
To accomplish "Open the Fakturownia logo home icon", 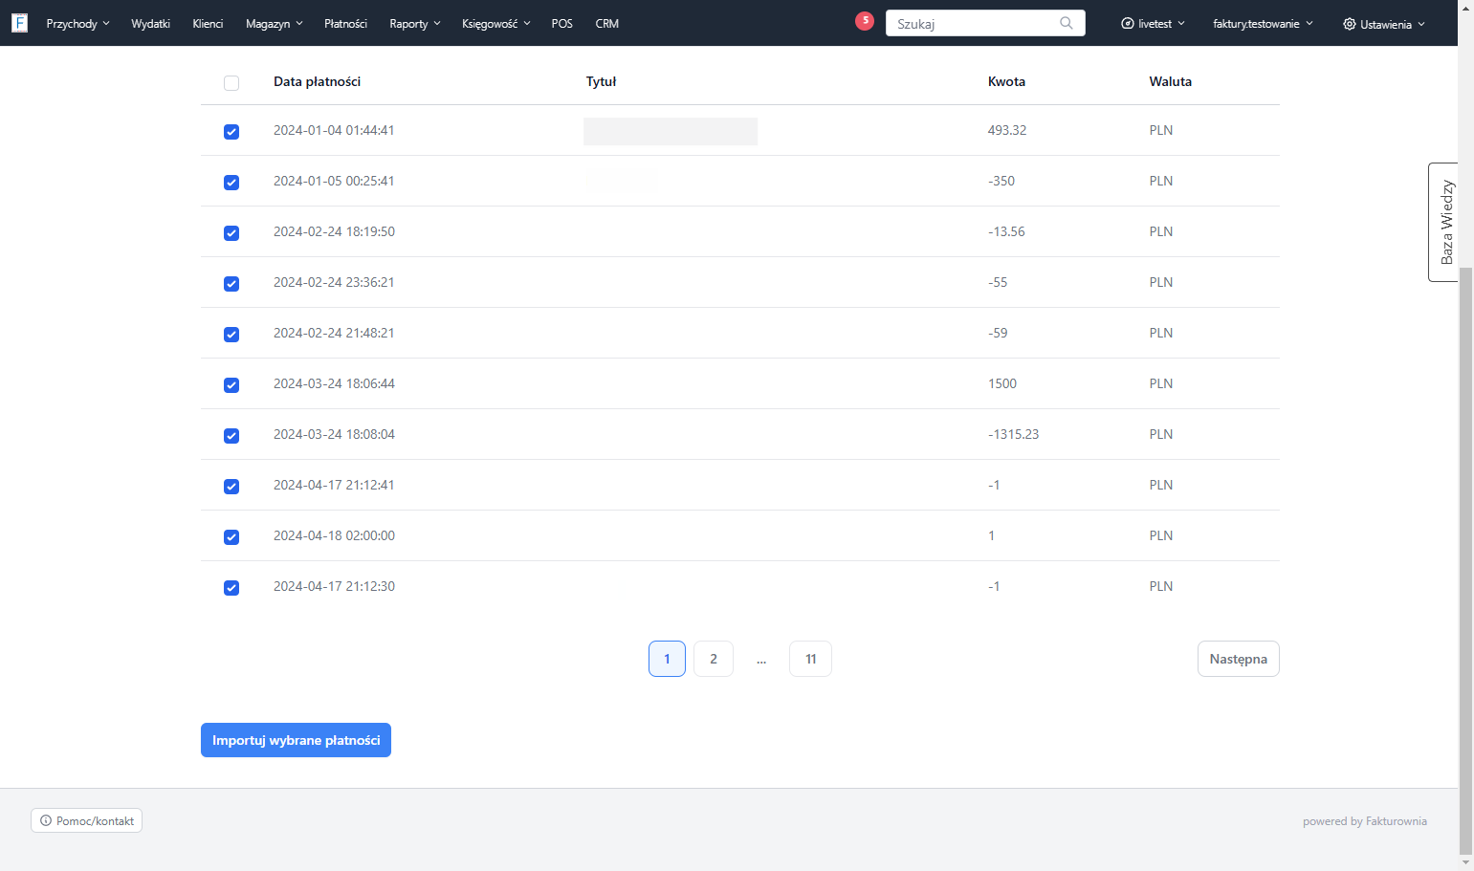I will 19,23.
